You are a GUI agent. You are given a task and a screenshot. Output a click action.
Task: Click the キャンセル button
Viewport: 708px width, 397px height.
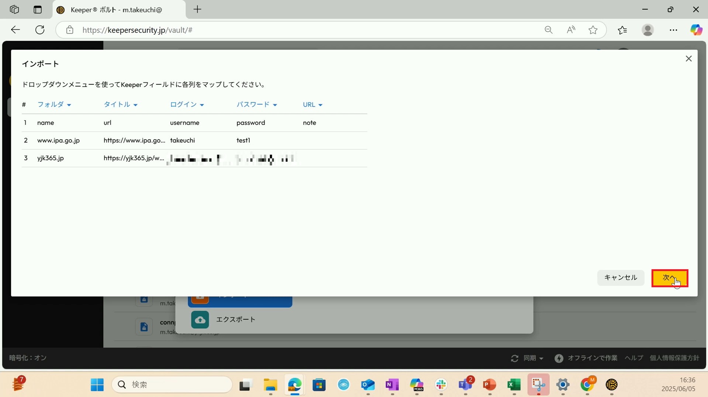[x=620, y=278]
